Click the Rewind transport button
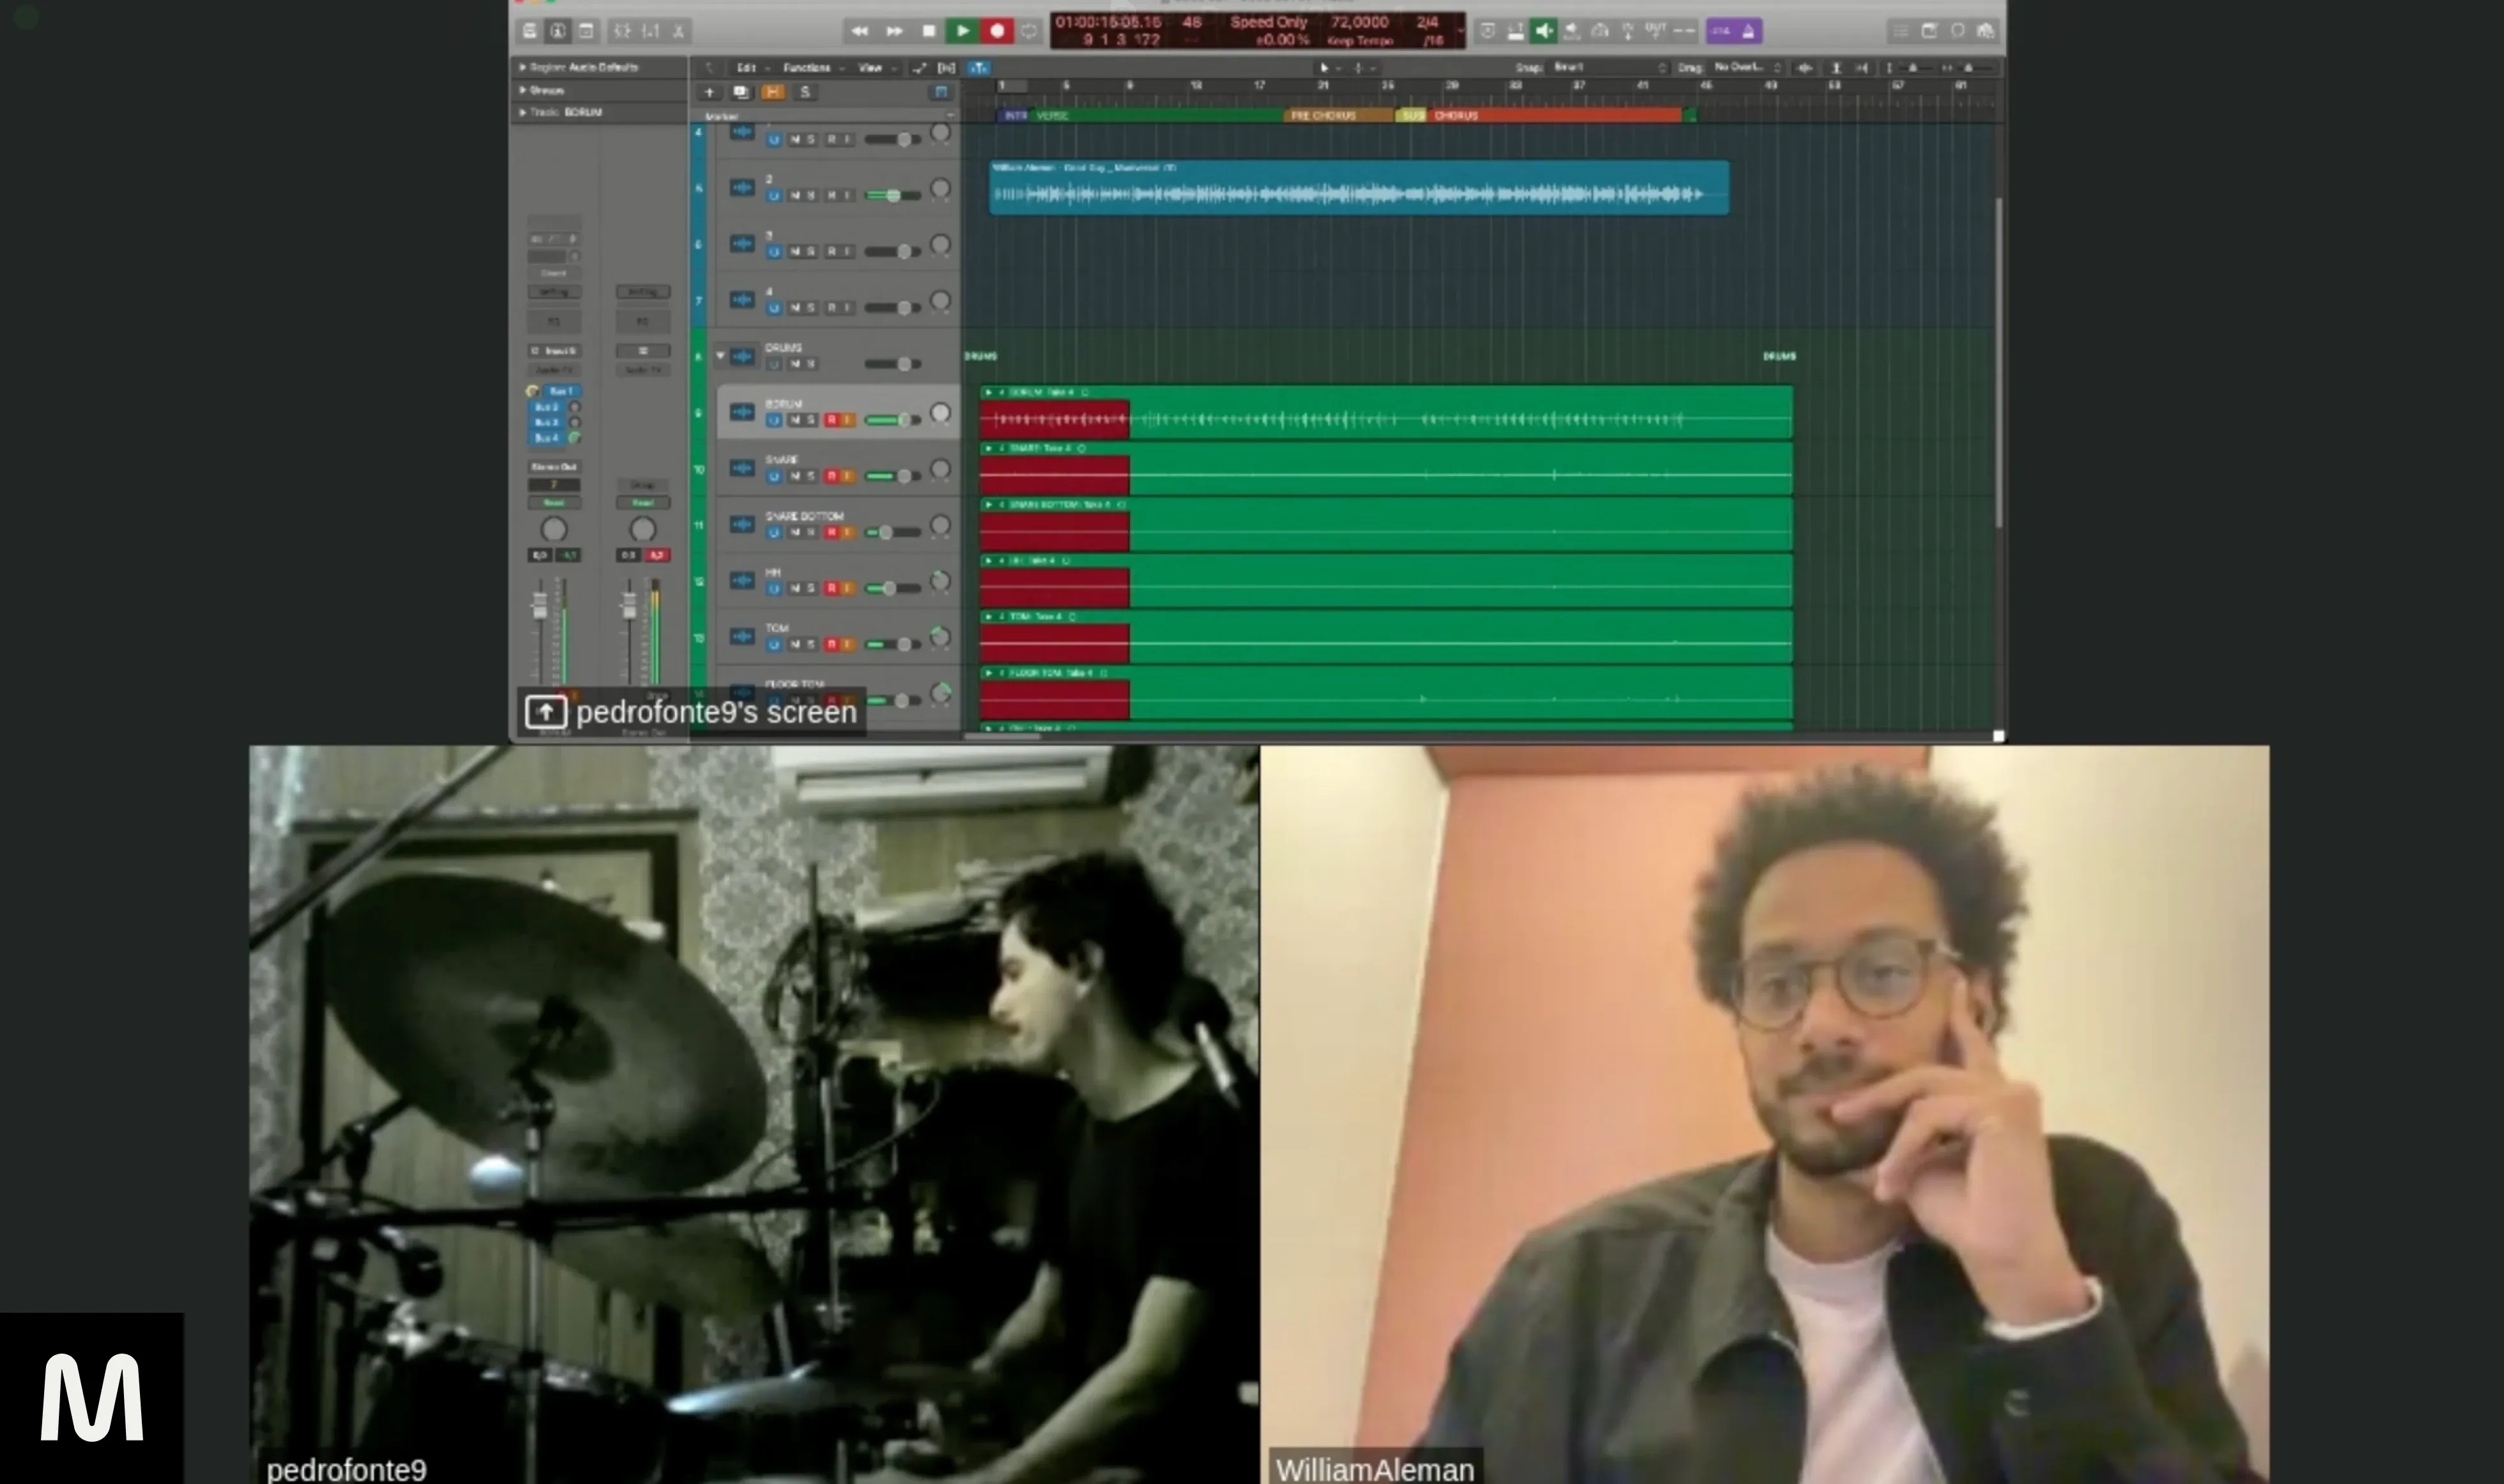 [859, 31]
